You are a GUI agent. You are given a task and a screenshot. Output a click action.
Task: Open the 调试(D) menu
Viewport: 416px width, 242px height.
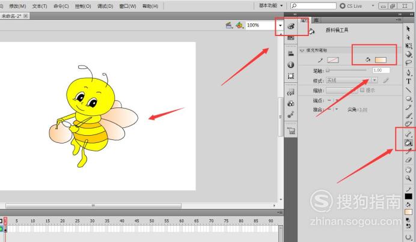pyautogui.click(x=105, y=6)
